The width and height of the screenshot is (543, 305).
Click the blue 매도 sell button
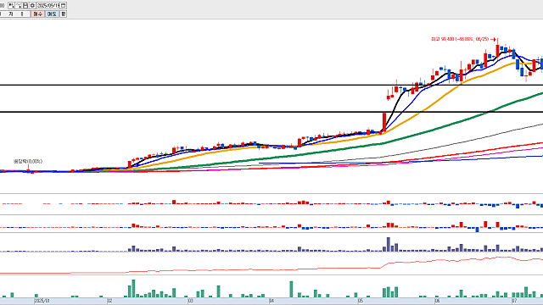(x=52, y=14)
